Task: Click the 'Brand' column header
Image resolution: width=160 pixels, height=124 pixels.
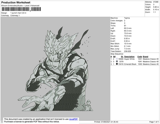Action: (x=145, y=57)
